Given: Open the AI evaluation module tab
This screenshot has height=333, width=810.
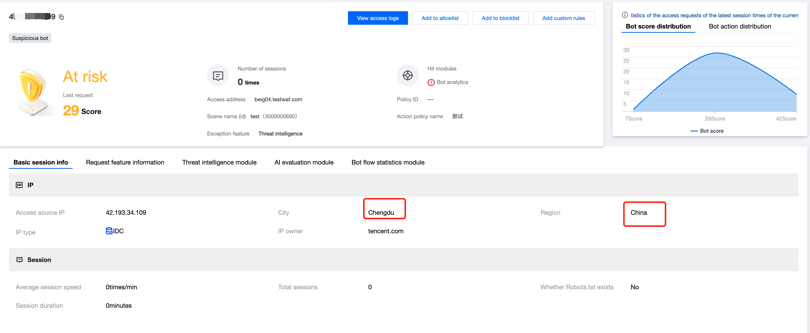Looking at the screenshot, I should 304,162.
